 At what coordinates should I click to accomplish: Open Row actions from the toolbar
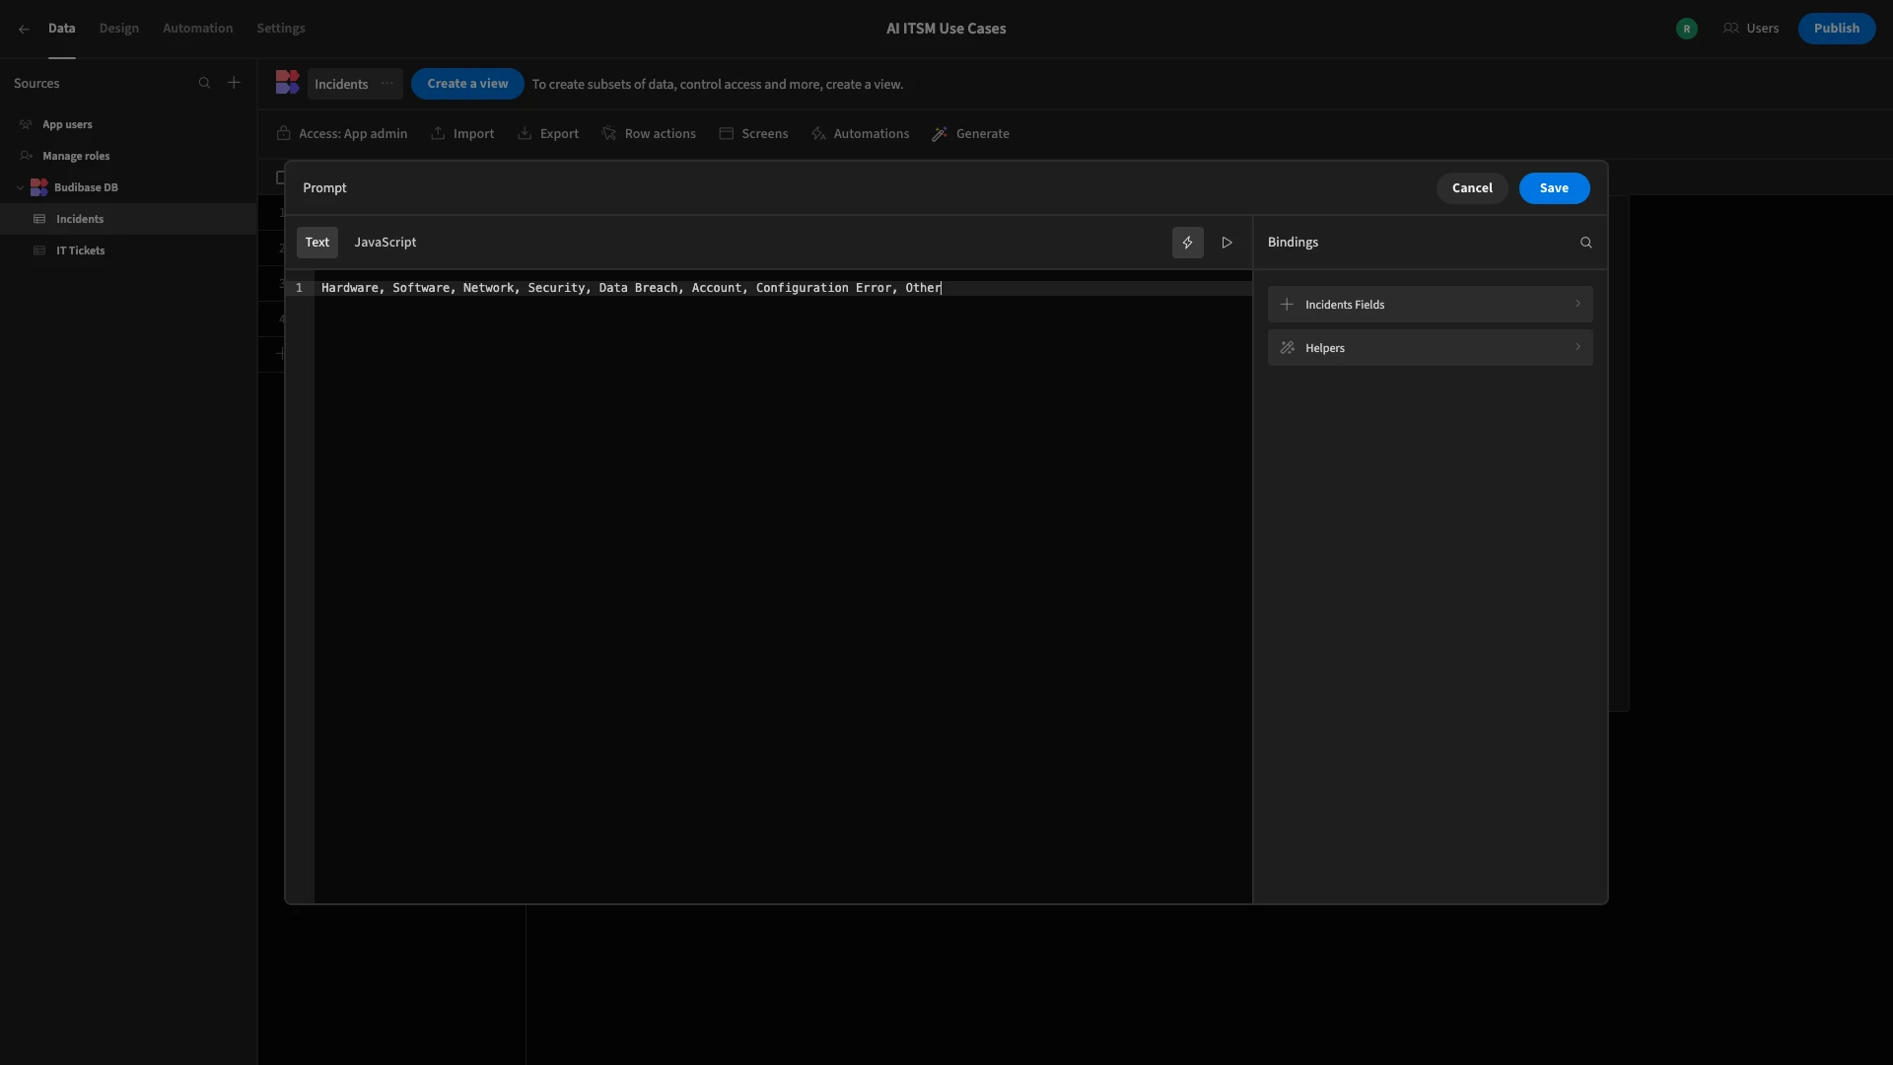[x=649, y=134]
